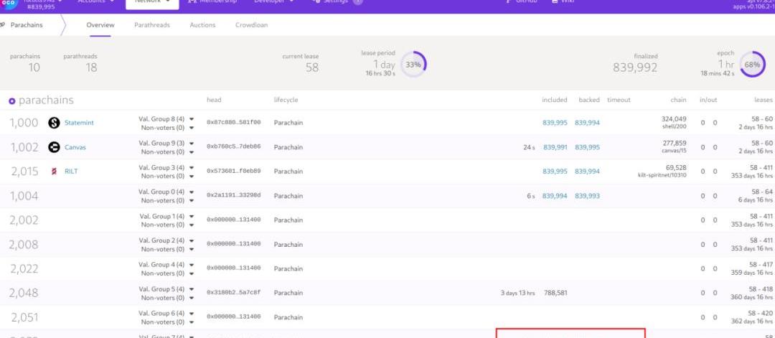This screenshot has height=338, width=775.
Task: Click parachain ID 2,008
Action: point(24,244)
